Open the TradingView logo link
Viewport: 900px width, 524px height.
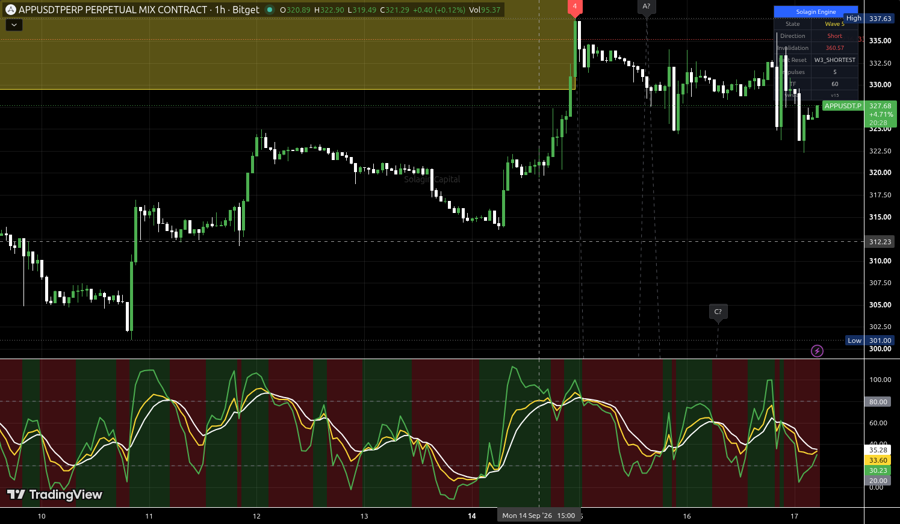point(55,495)
